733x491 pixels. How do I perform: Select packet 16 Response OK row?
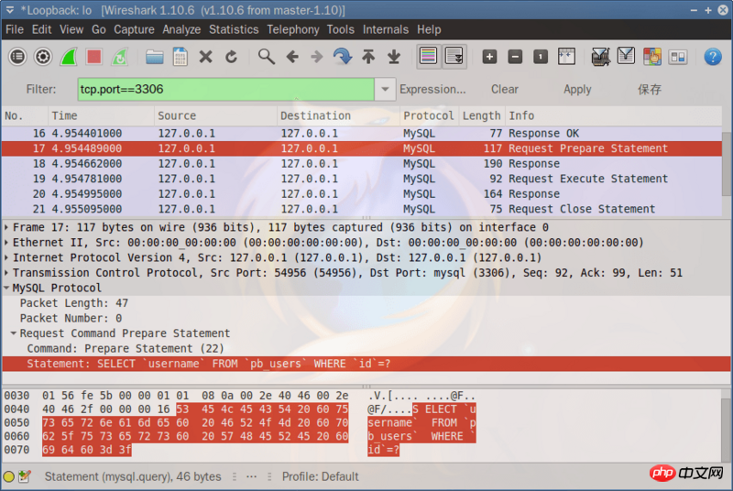(x=362, y=133)
